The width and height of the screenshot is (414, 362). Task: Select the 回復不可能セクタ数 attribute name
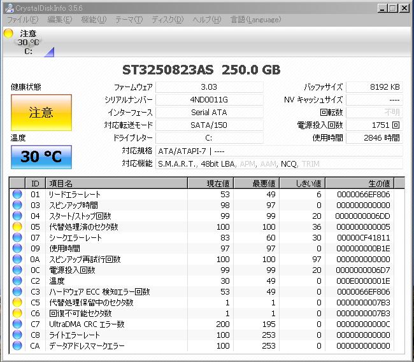80,313
